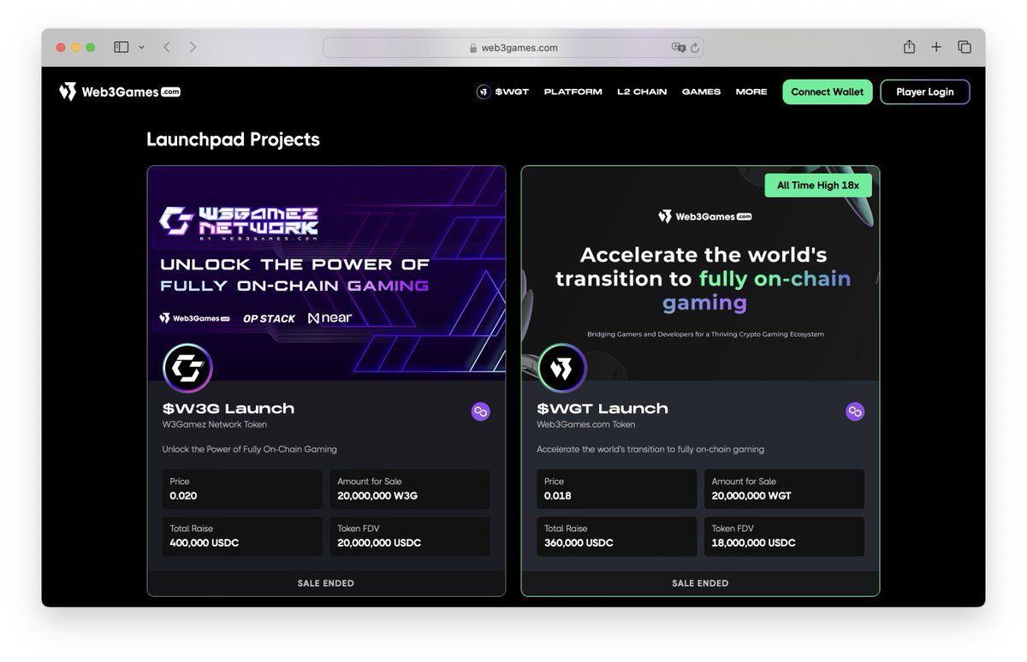Reload the page with the refresh icon
Screen dimensions: 1027x662
point(695,48)
